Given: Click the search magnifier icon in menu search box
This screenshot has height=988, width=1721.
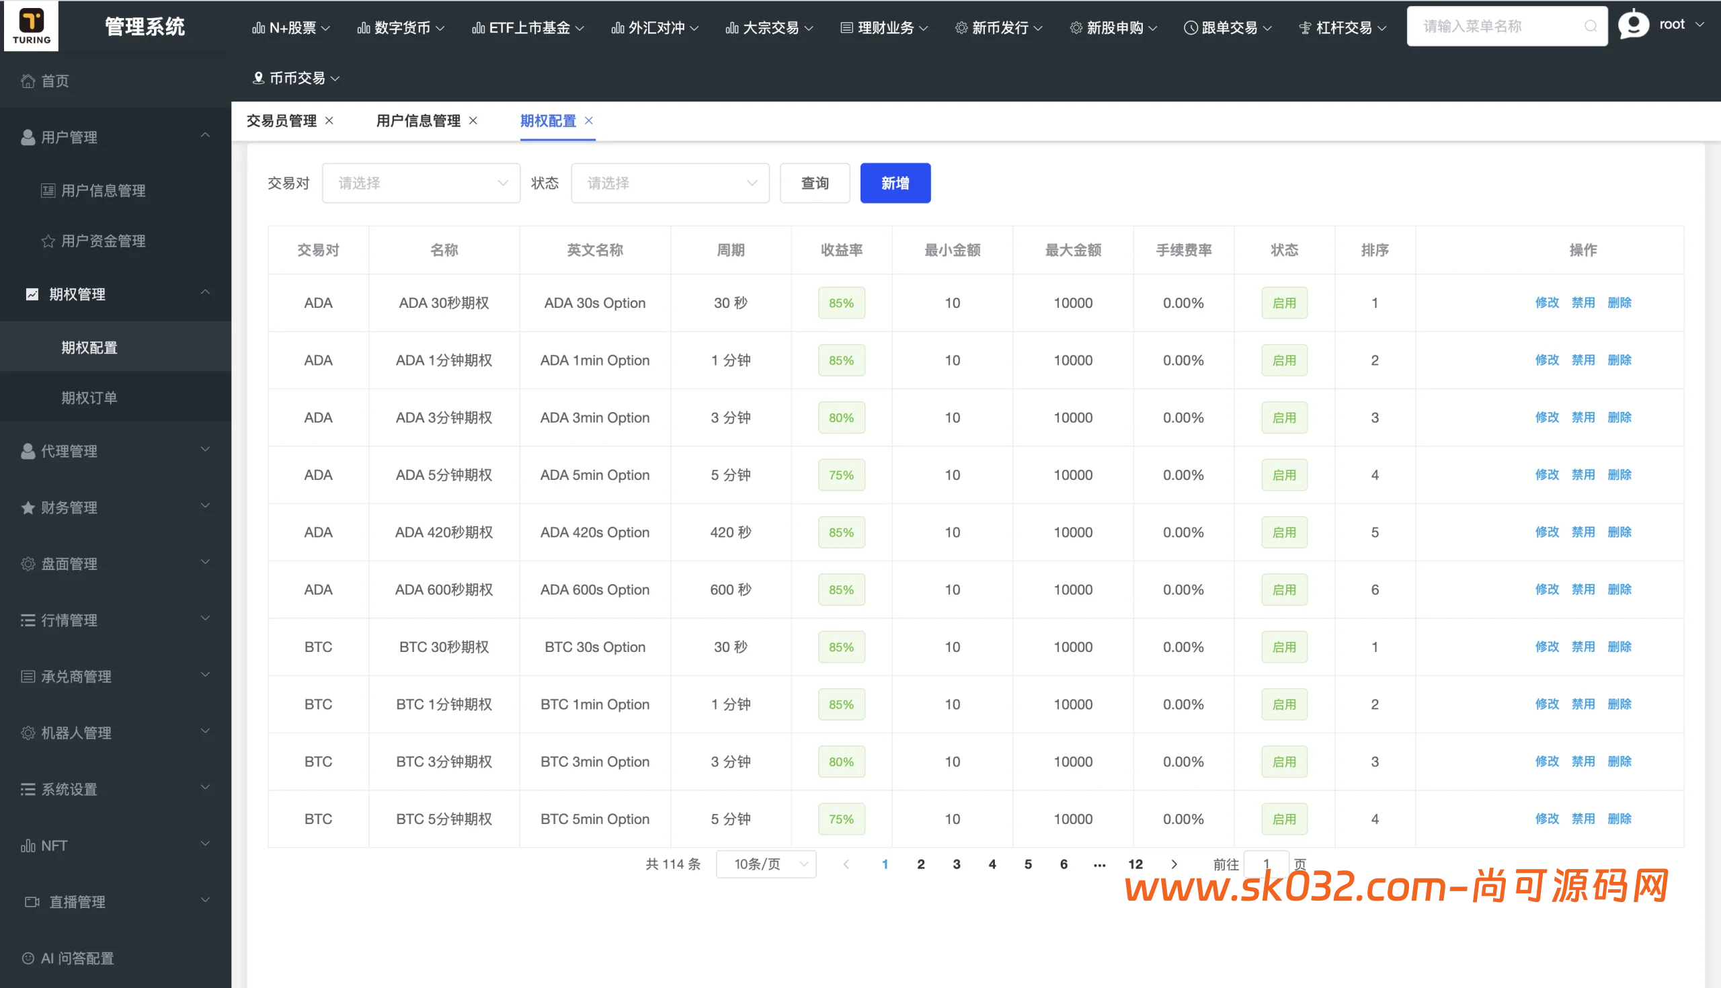Looking at the screenshot, I should (x=1591, y=26).
